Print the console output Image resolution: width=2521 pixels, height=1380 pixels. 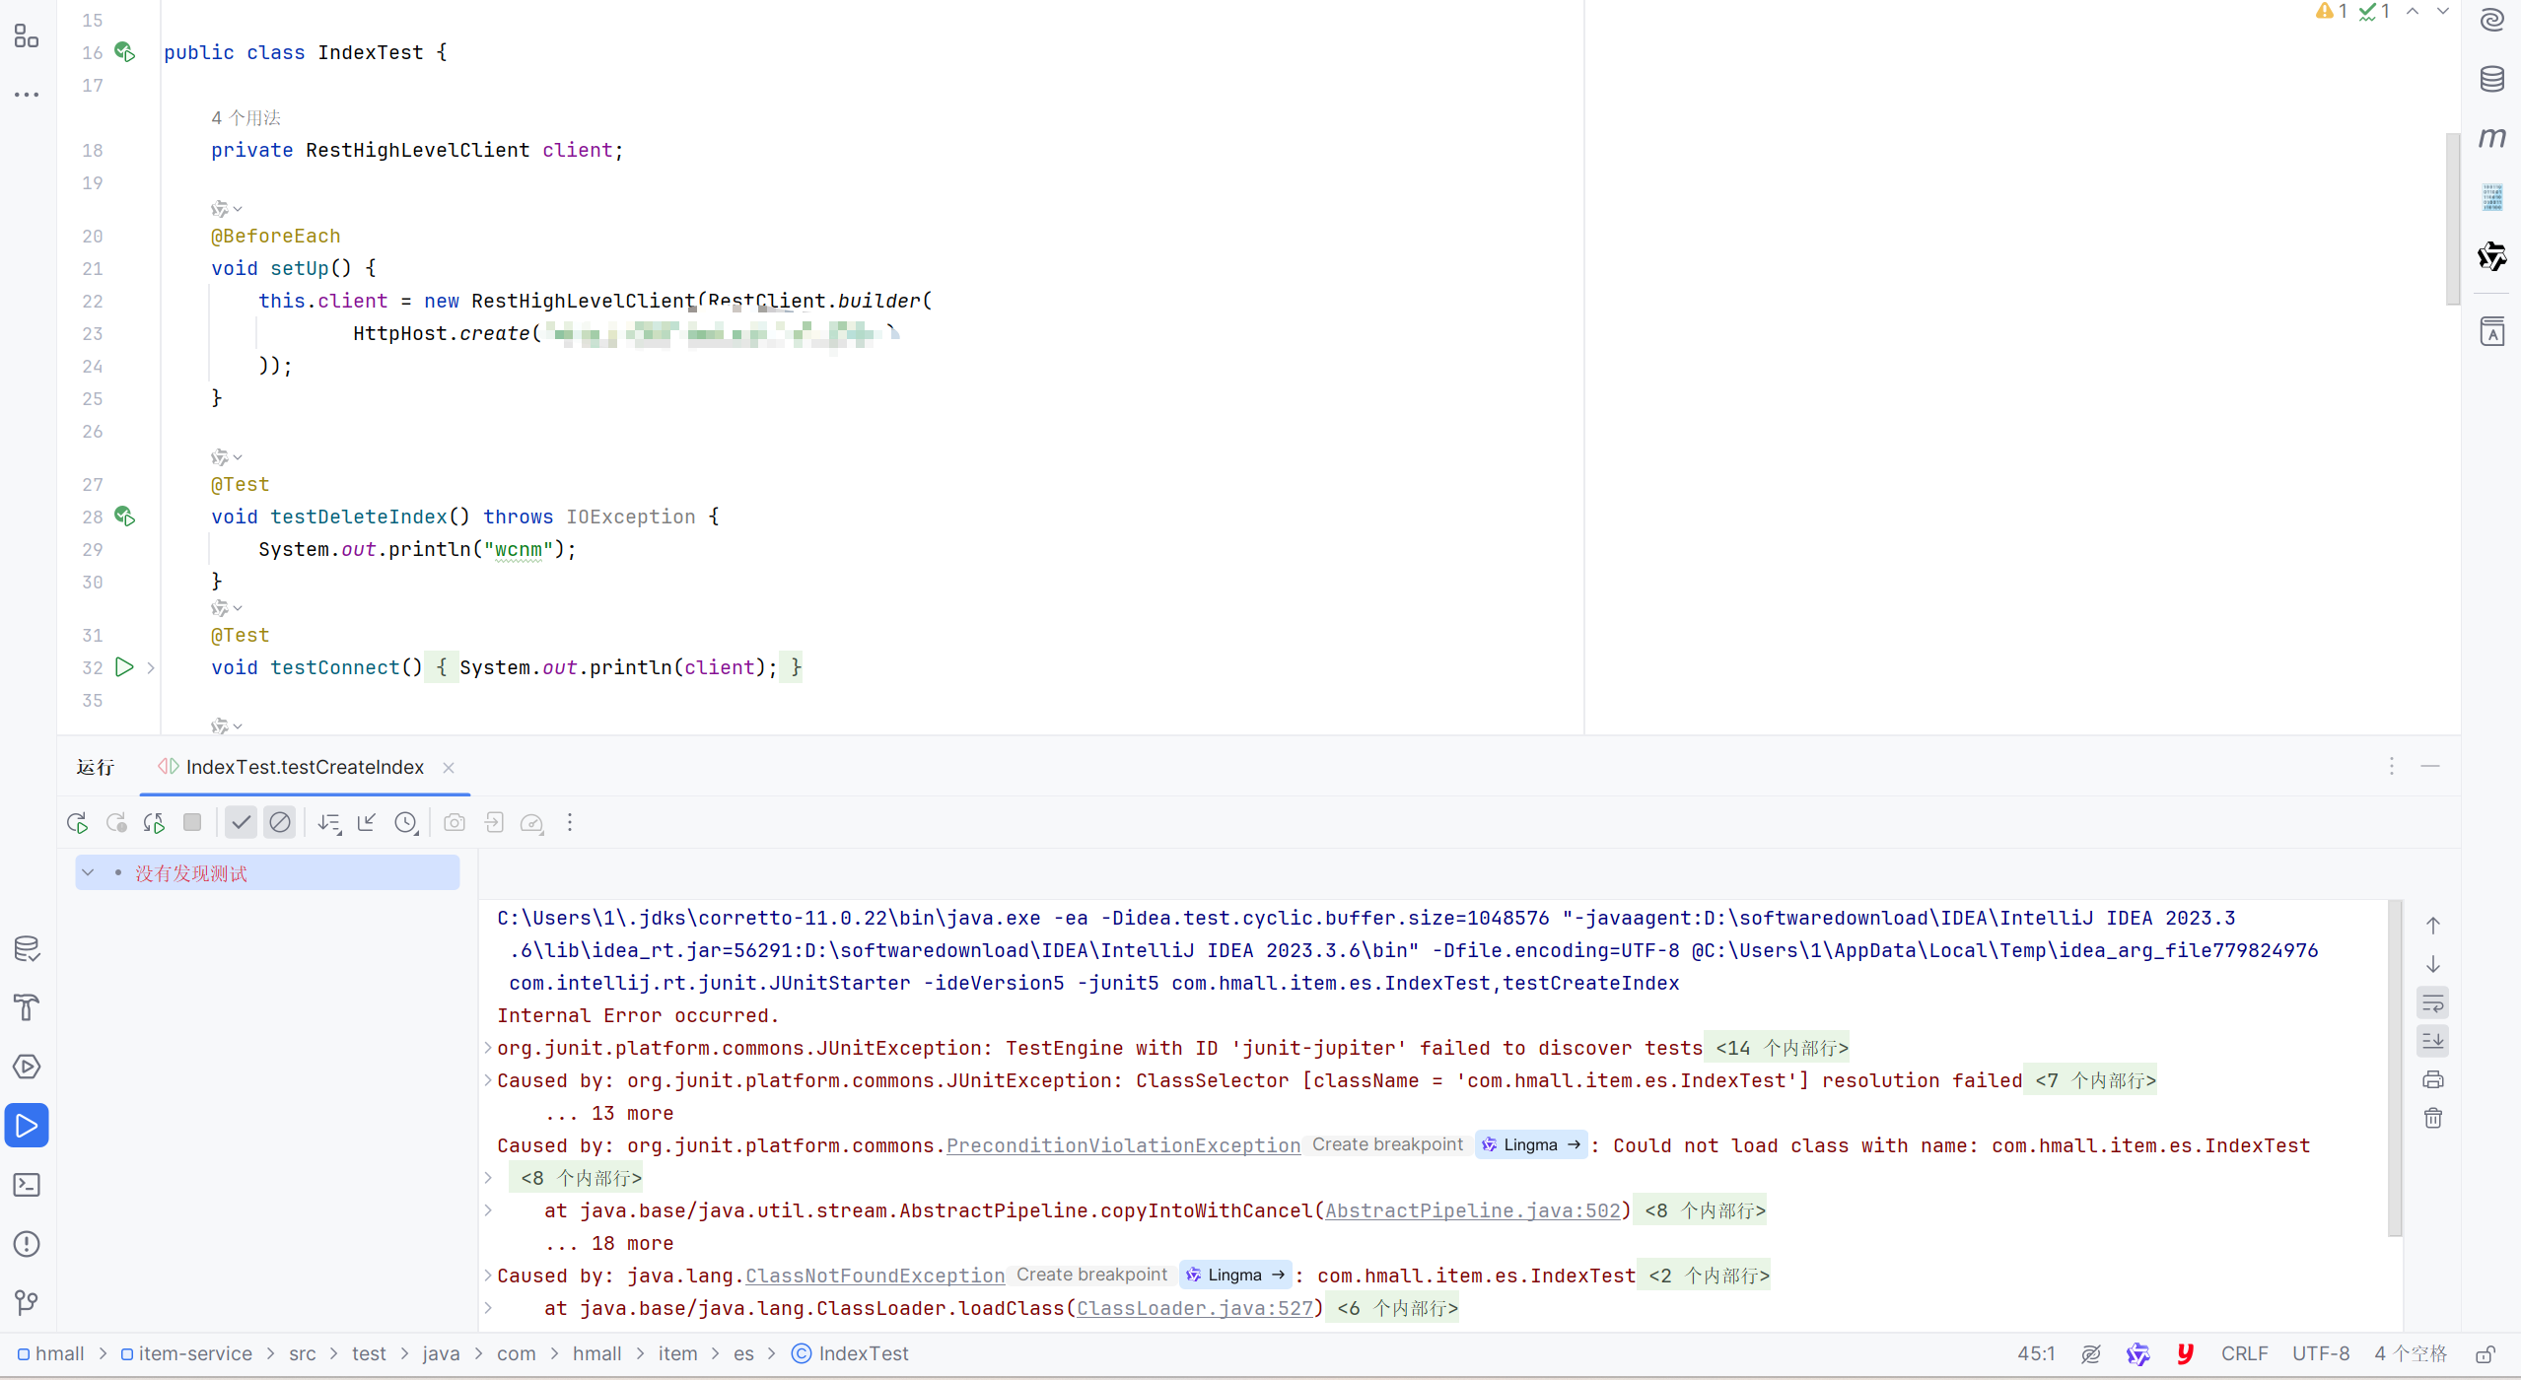(2433, 1079)
